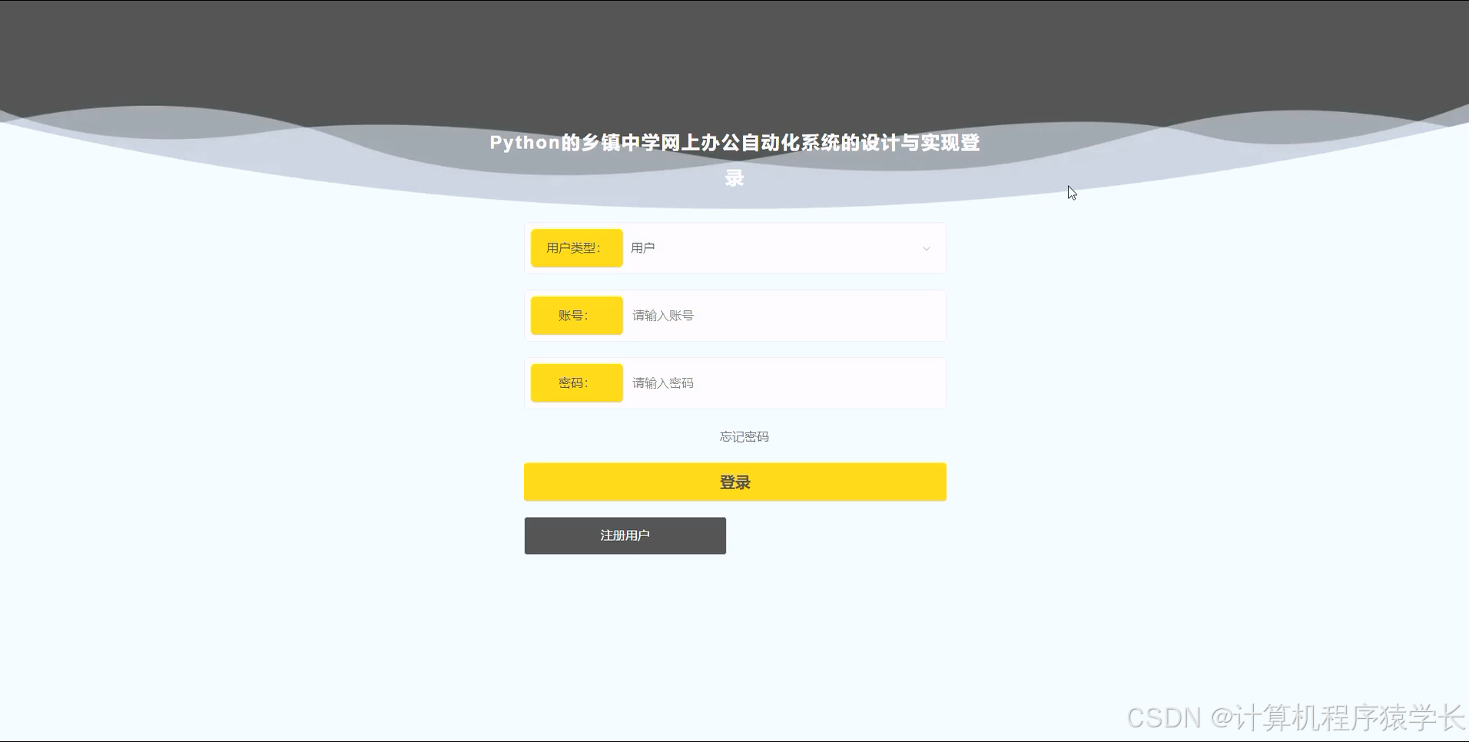Click the 登录 button label text
The height and width of the screenshot is (742, 1469).
pyautogui.click(x=734, y=482)
